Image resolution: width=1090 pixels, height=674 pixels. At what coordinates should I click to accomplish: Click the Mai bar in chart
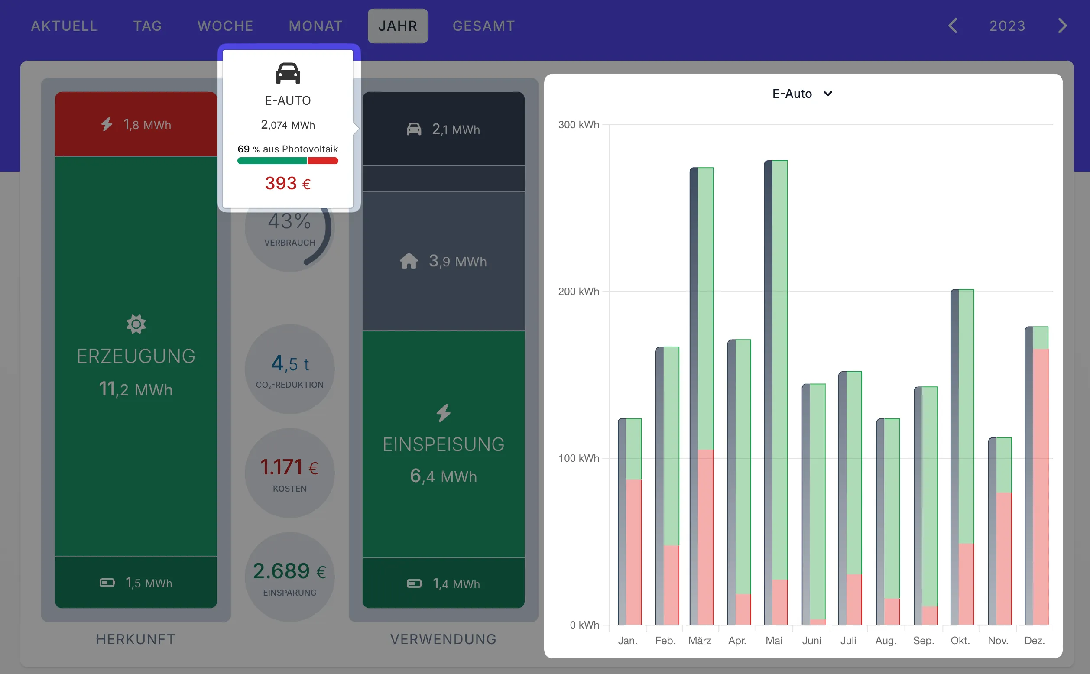point(776,393)
